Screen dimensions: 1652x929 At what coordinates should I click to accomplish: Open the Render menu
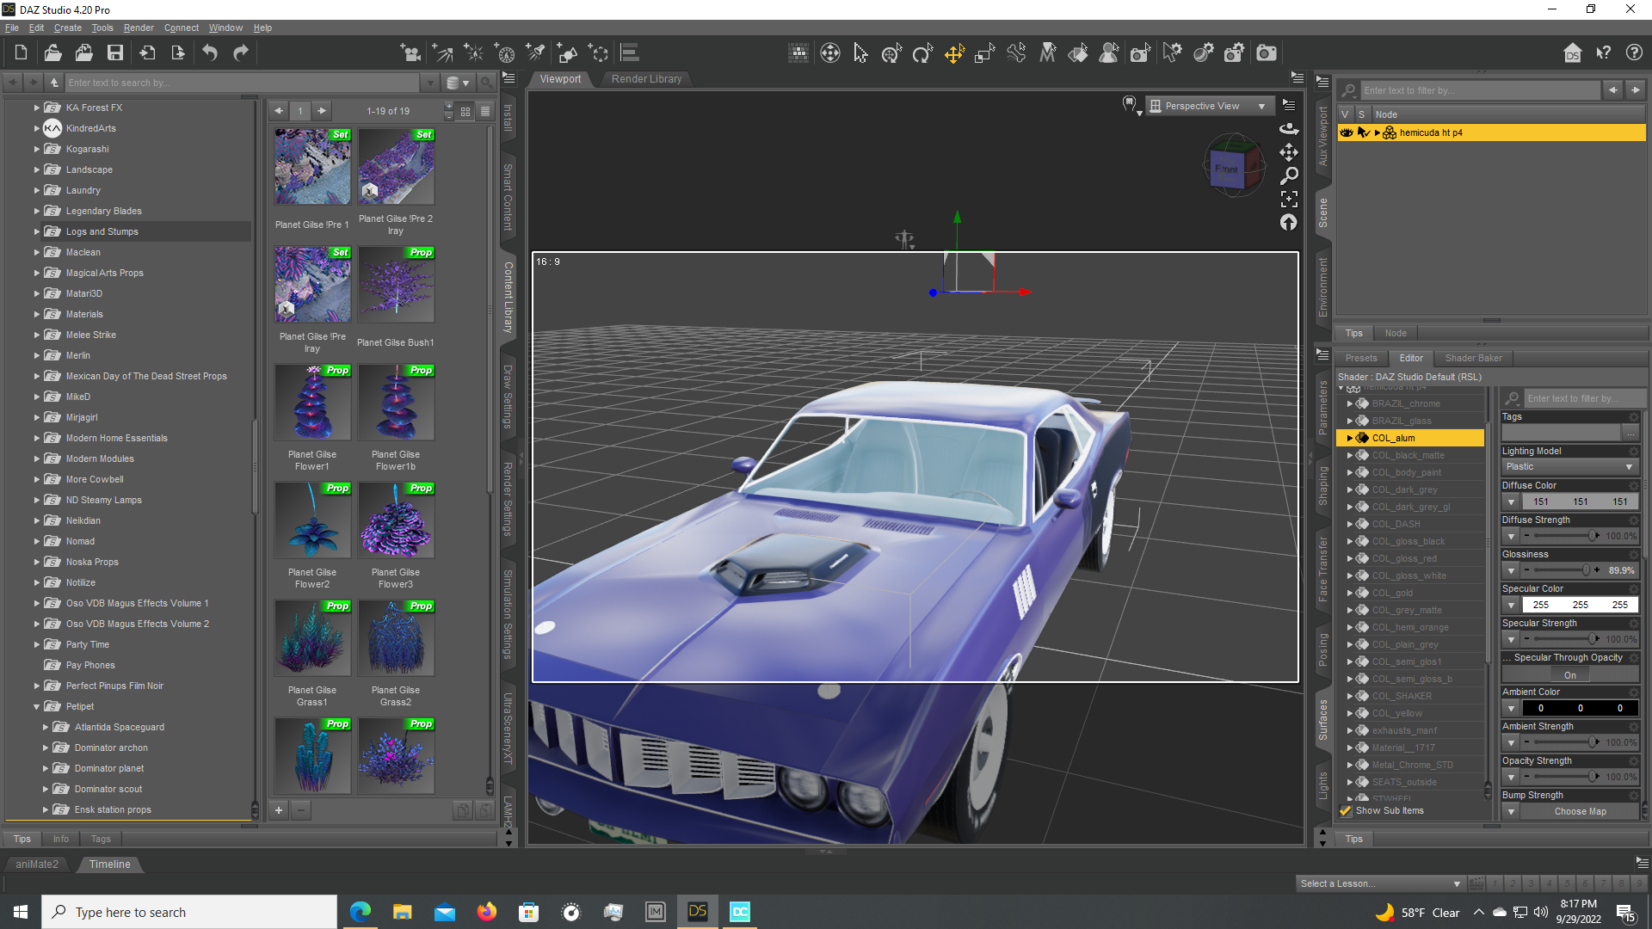pyautogui.click(x=139, y=28)
